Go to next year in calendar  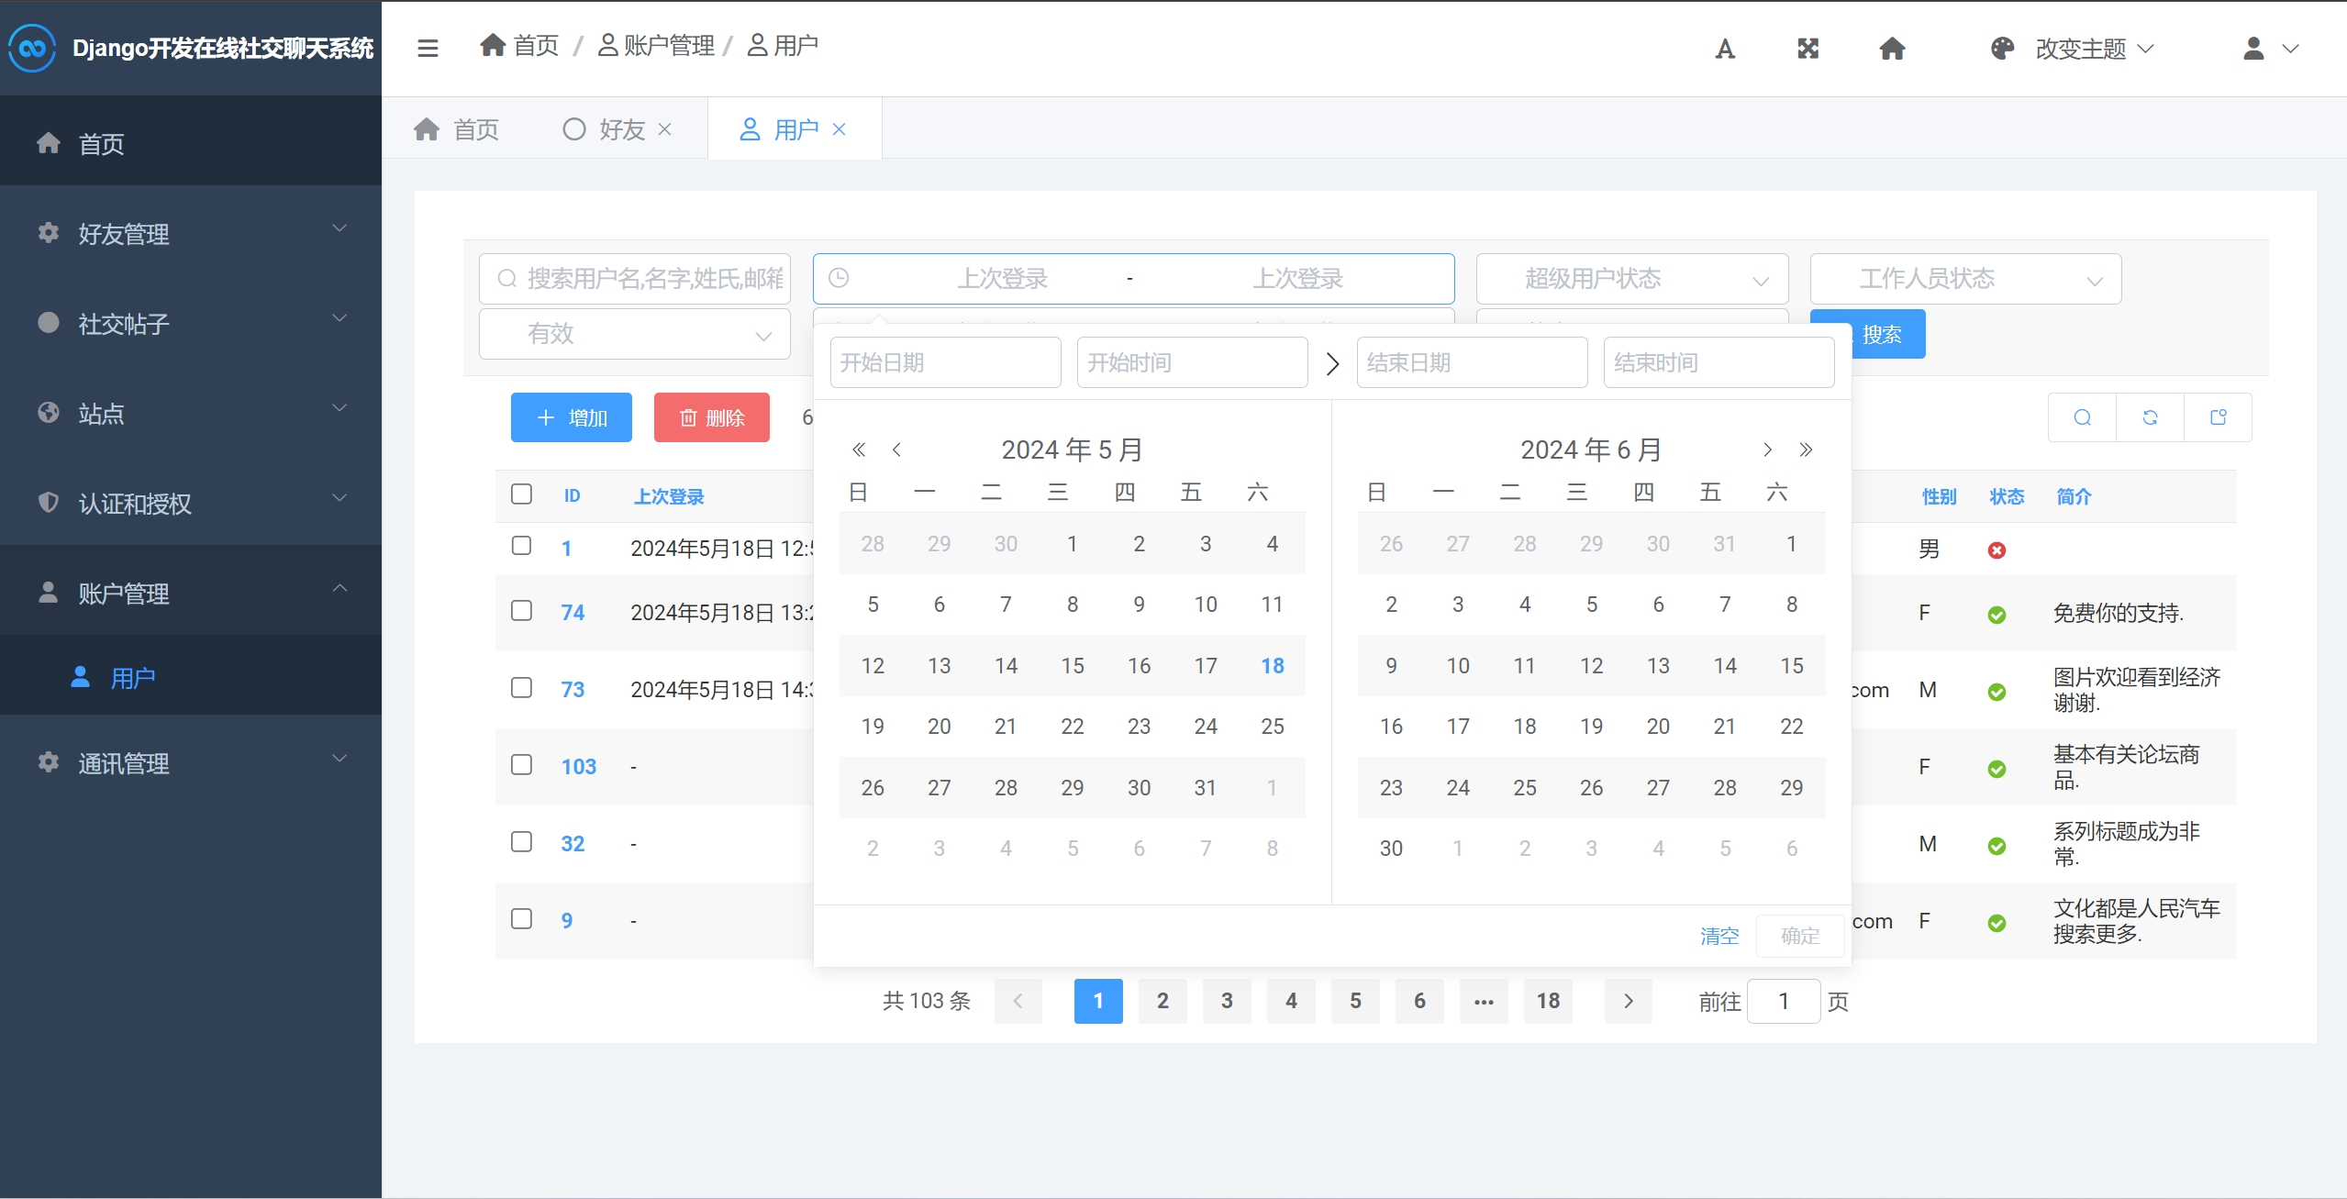click(1806, 450)
